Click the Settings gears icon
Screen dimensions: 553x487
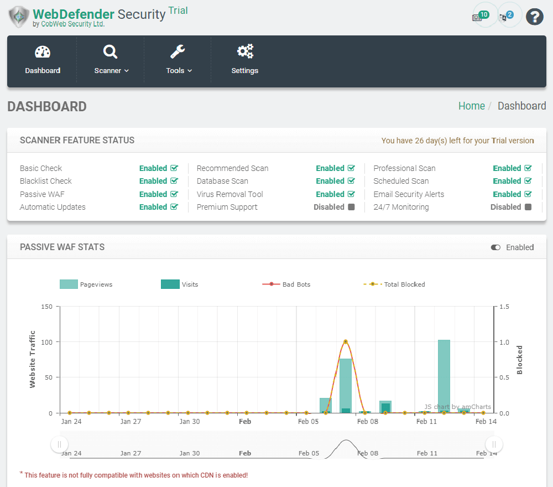[x=245, y=51]
